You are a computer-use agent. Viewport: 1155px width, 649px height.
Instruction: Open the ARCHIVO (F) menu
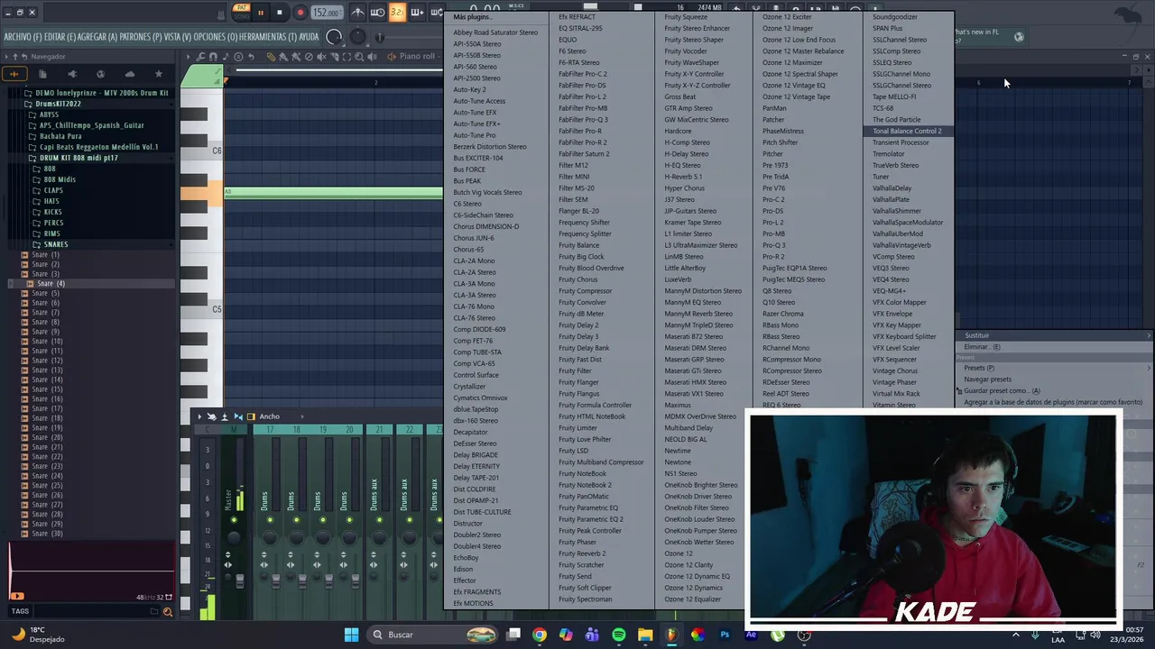[23, 37]
